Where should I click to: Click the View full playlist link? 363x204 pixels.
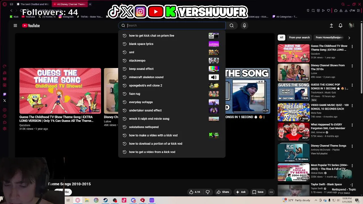[x=319, y=154]
